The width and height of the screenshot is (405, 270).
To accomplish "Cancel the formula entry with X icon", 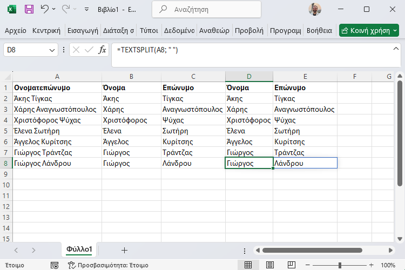I will click(76, 50).
